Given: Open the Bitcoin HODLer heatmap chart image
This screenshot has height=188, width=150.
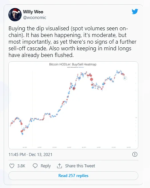Looking at the screenshot, I should coord(73,105).
